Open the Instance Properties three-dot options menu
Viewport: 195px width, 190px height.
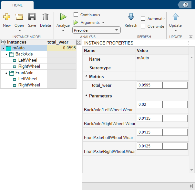pos(189,43)
